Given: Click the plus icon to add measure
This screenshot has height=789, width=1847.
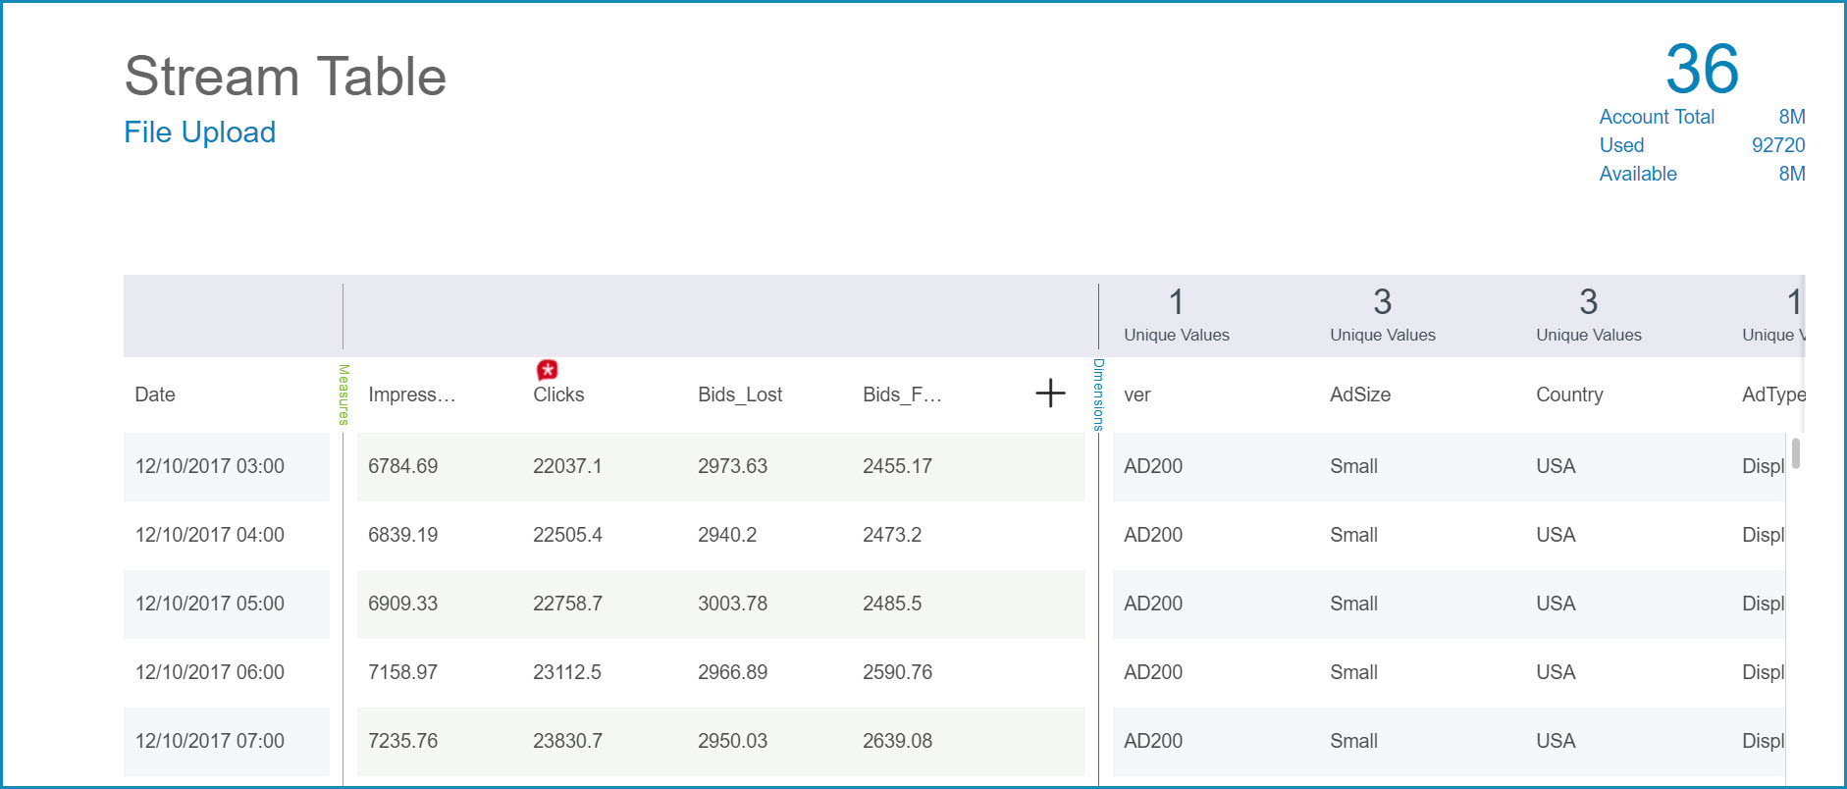Looking at the screenshot, I should (1050, 394).
